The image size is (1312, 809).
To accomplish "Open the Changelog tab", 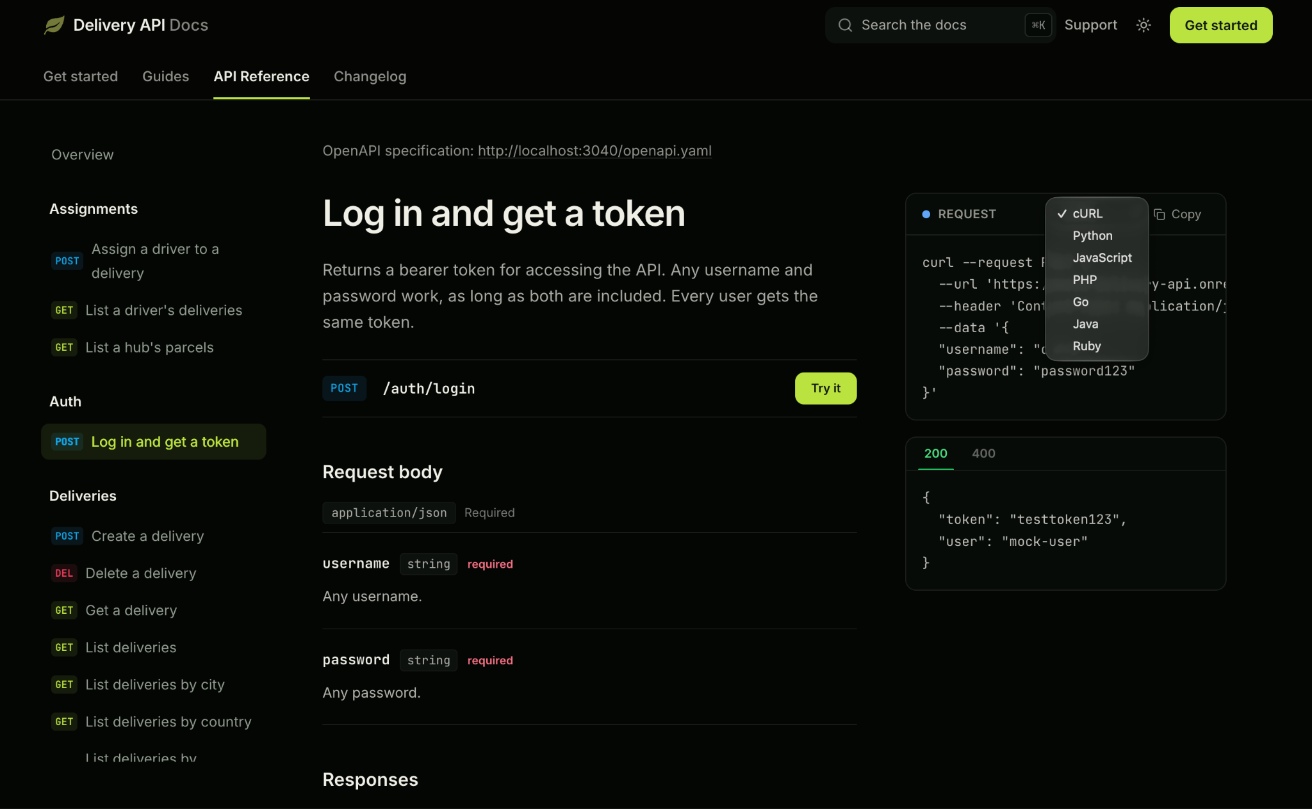I will pyautogui.click(x=370, y=76).
